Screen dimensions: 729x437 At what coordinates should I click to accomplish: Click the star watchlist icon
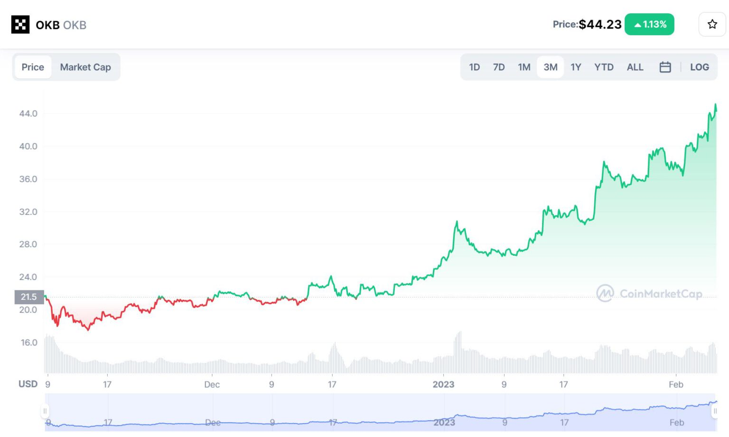click(x=712, y=24)
